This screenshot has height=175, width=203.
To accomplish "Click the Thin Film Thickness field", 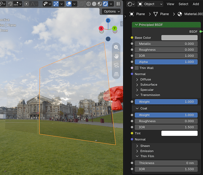I will [166, 163].
